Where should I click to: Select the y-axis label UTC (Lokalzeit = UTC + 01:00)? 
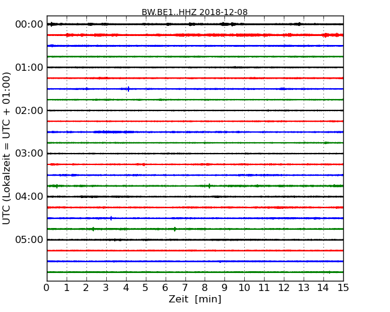click(x=7, y=148)
